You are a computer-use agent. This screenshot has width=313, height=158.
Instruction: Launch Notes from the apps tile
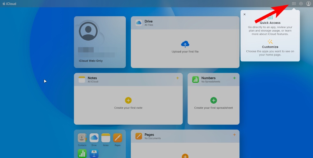pos(106,138)
